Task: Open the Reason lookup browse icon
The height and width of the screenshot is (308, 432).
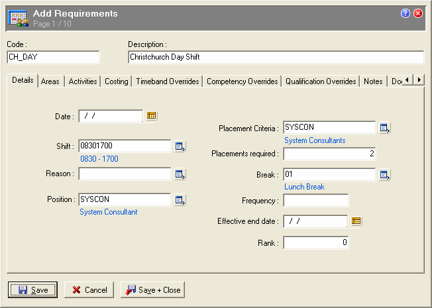Action: [x=180, y=174]
